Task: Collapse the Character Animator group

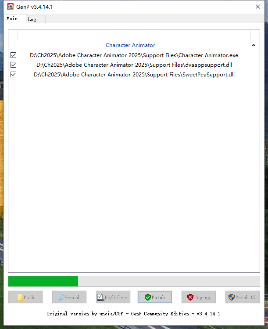Action: 254,45
